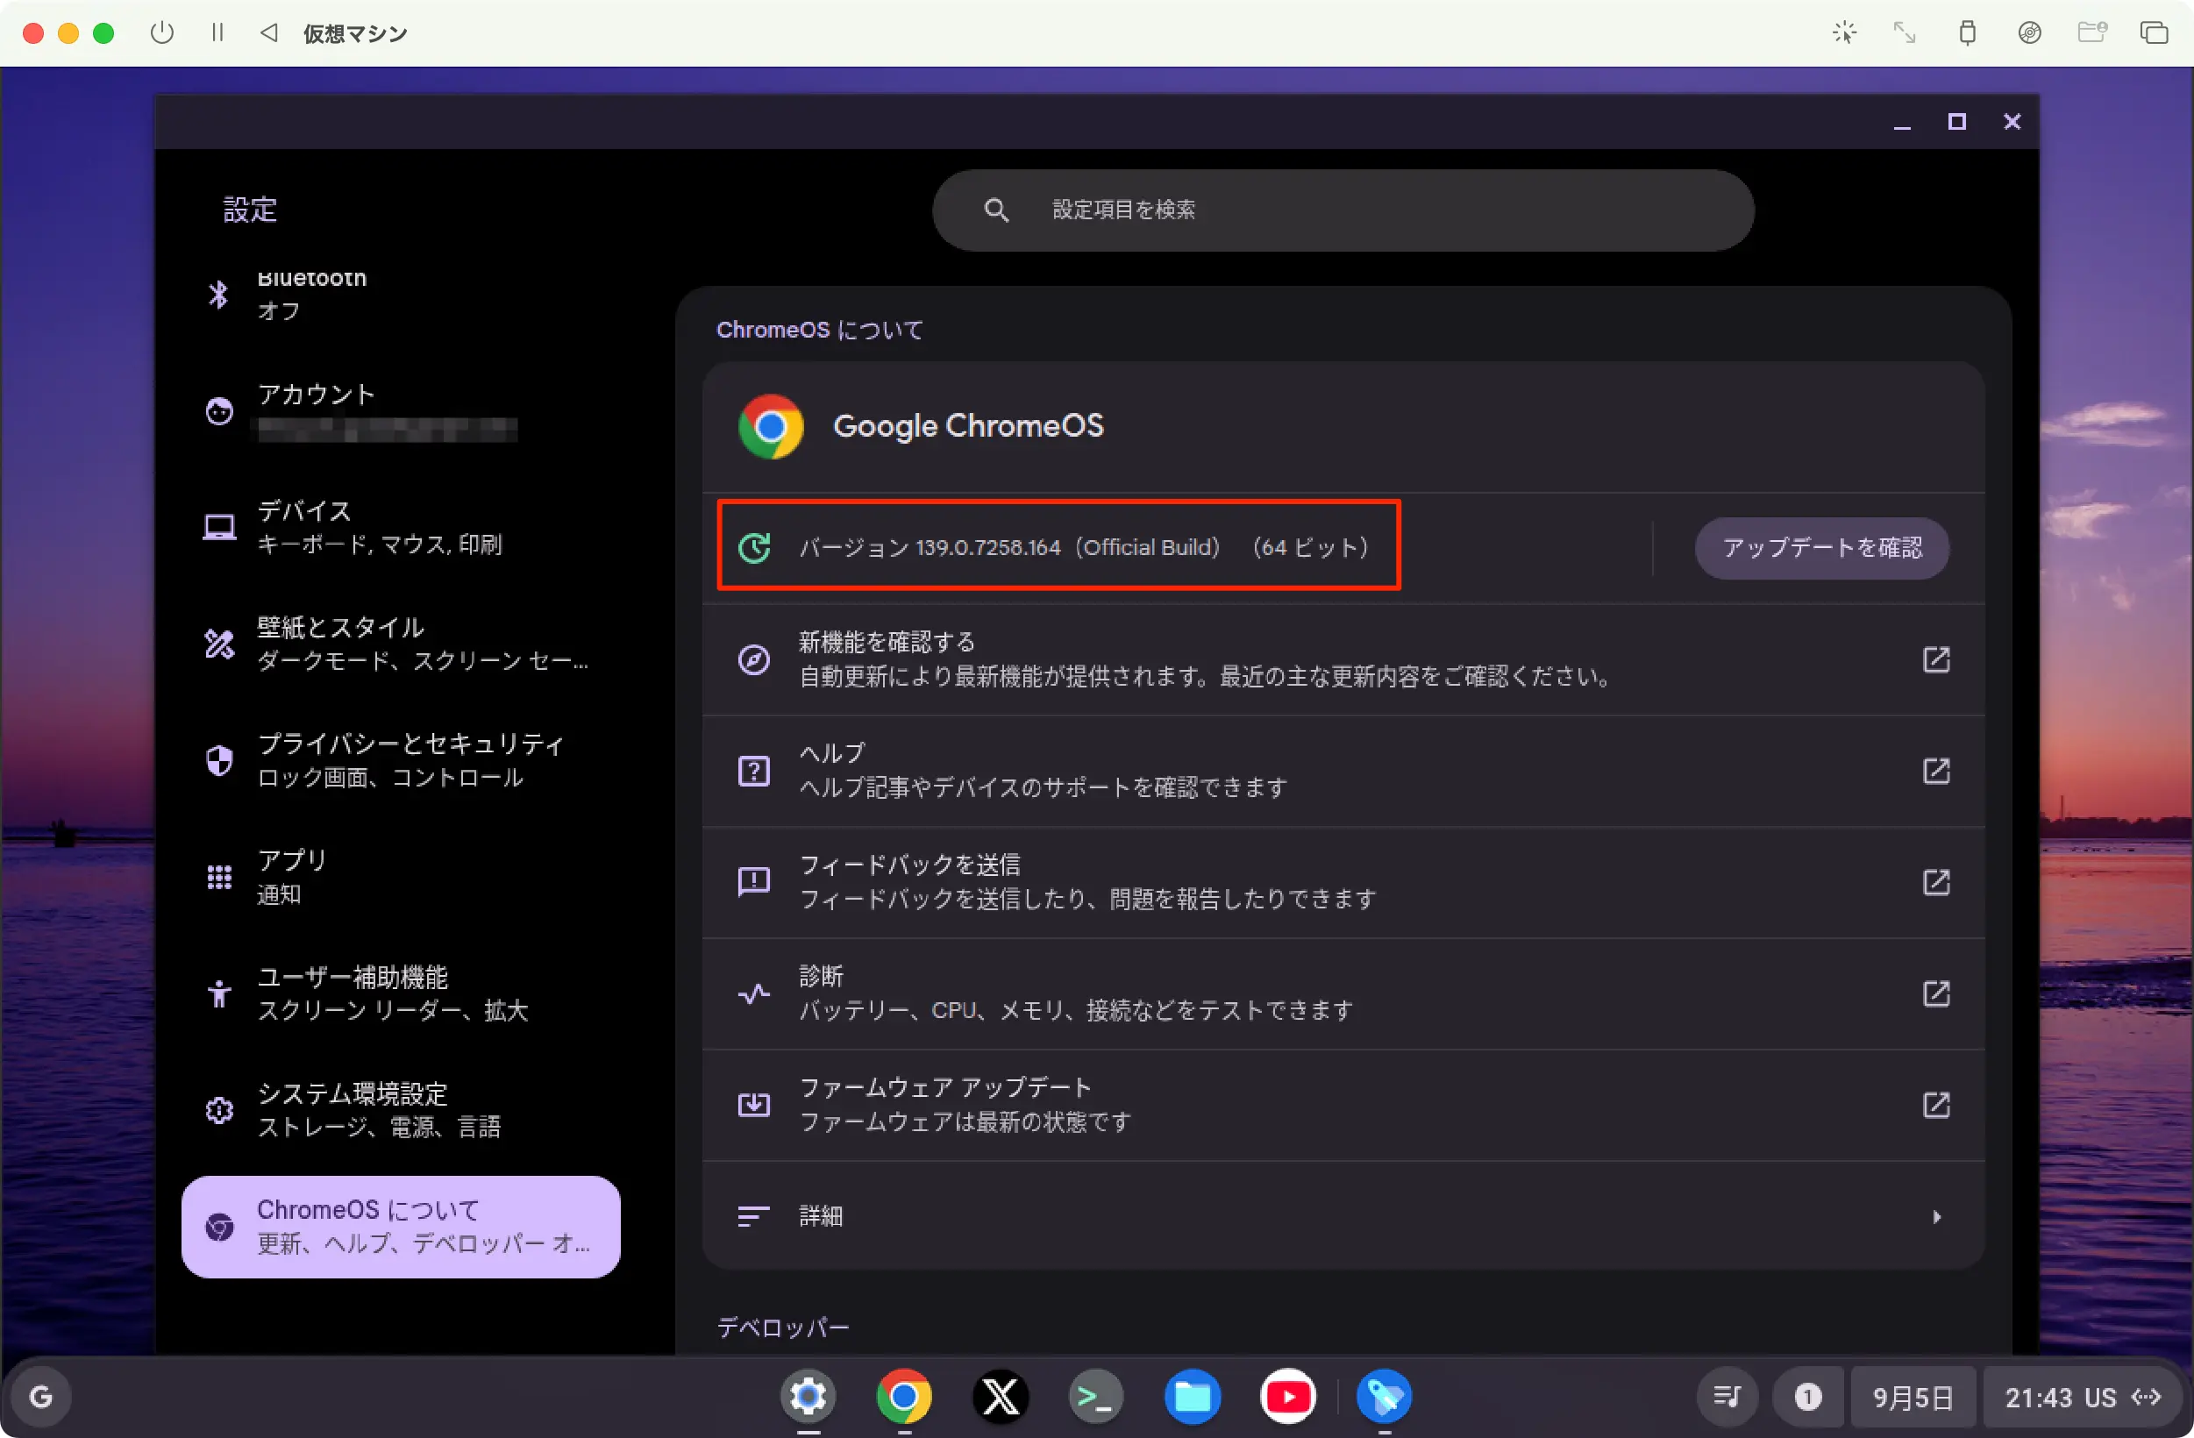Open external link for 診断 diagnostics
The height and width of the screenshot is (1438, 2194).
[x=1936, y=993]
